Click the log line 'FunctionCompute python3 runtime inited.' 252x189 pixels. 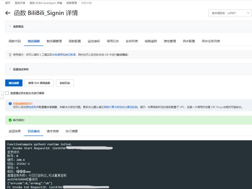coord(40,144)
